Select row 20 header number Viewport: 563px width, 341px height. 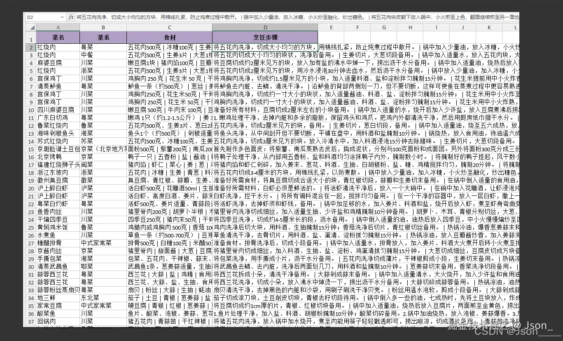tap(32, 188)
